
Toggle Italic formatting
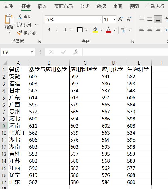pyautogui.click(x=57, y=30)
